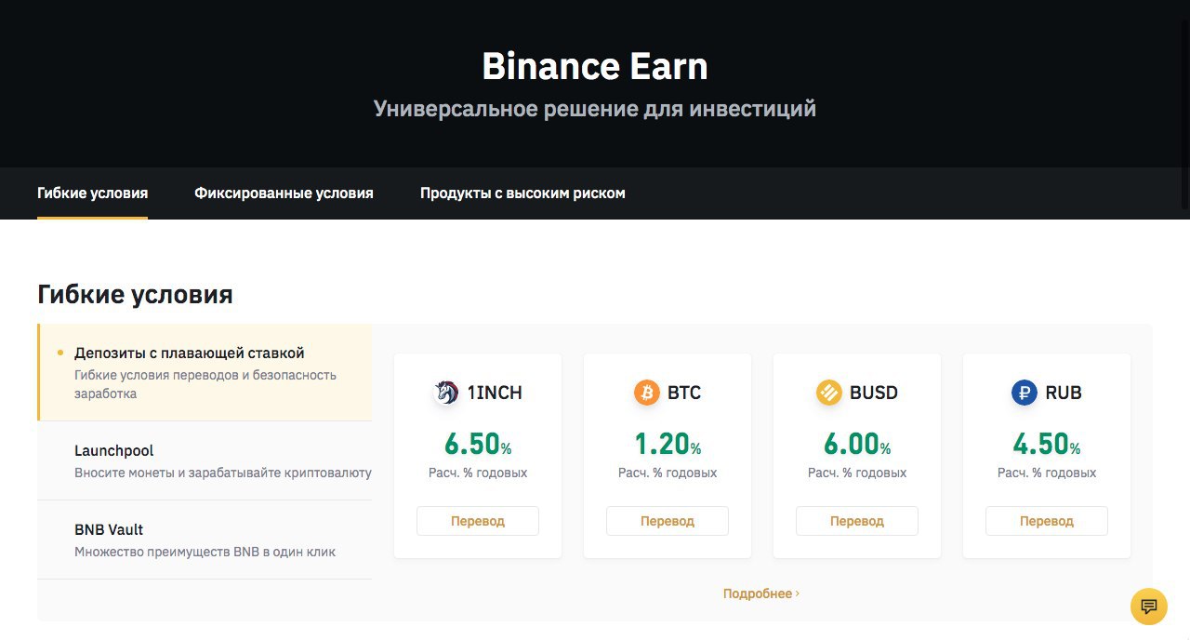Click the 4.50% rate on RUB card
Screen dimensions: 1190x640
1046,445
